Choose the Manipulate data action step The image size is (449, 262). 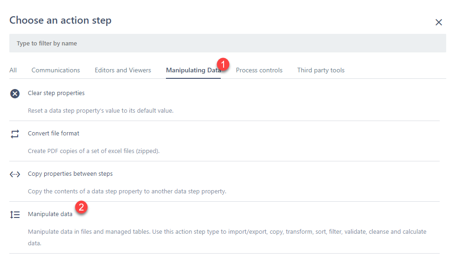(50, 214)
